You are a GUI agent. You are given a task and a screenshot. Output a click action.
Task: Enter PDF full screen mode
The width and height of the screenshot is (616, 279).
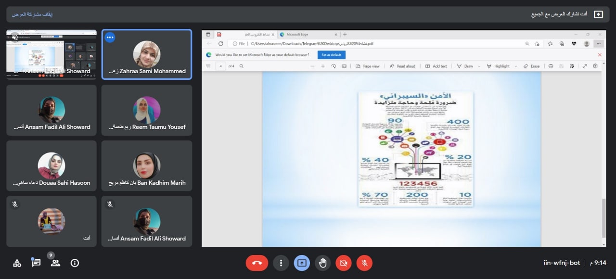pyautogui.click(x=585, y=66)
